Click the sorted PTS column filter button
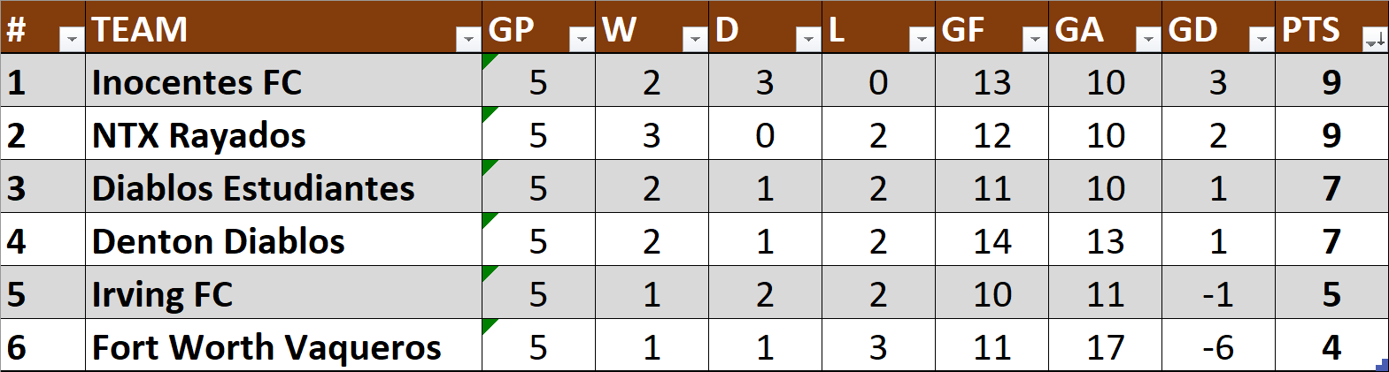The width and height of the screenshot is (1389, 372). pos(1375,39)
